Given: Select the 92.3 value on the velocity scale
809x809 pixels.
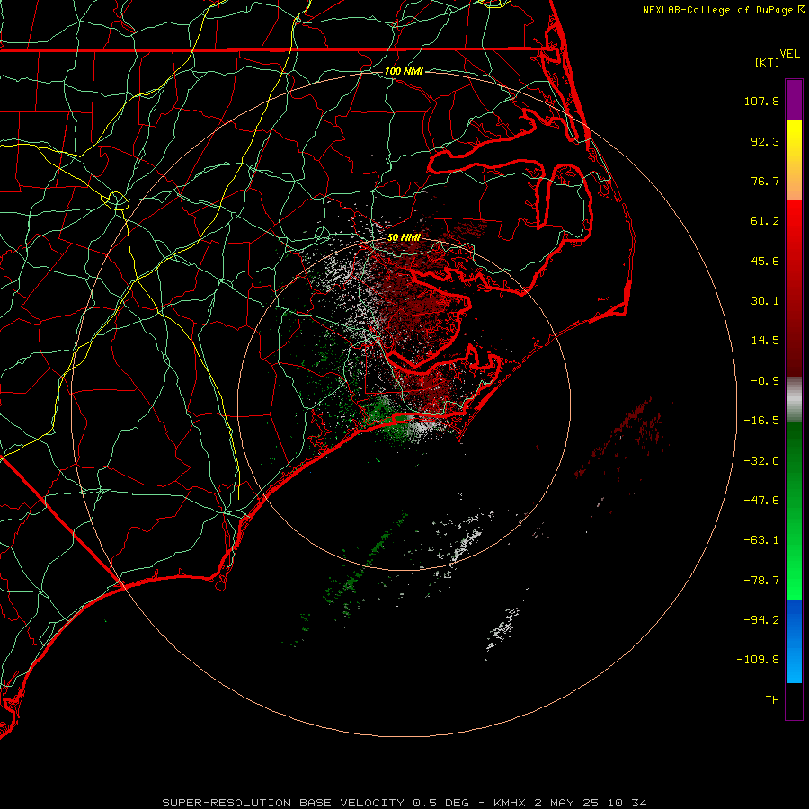Looking at the screenshot, I should [765, 141].
